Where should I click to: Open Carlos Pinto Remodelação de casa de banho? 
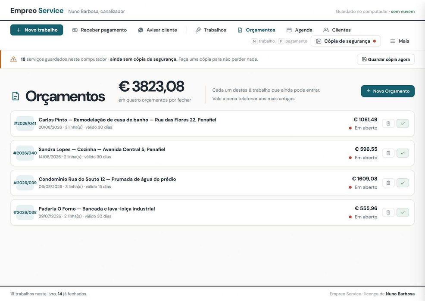128,120
